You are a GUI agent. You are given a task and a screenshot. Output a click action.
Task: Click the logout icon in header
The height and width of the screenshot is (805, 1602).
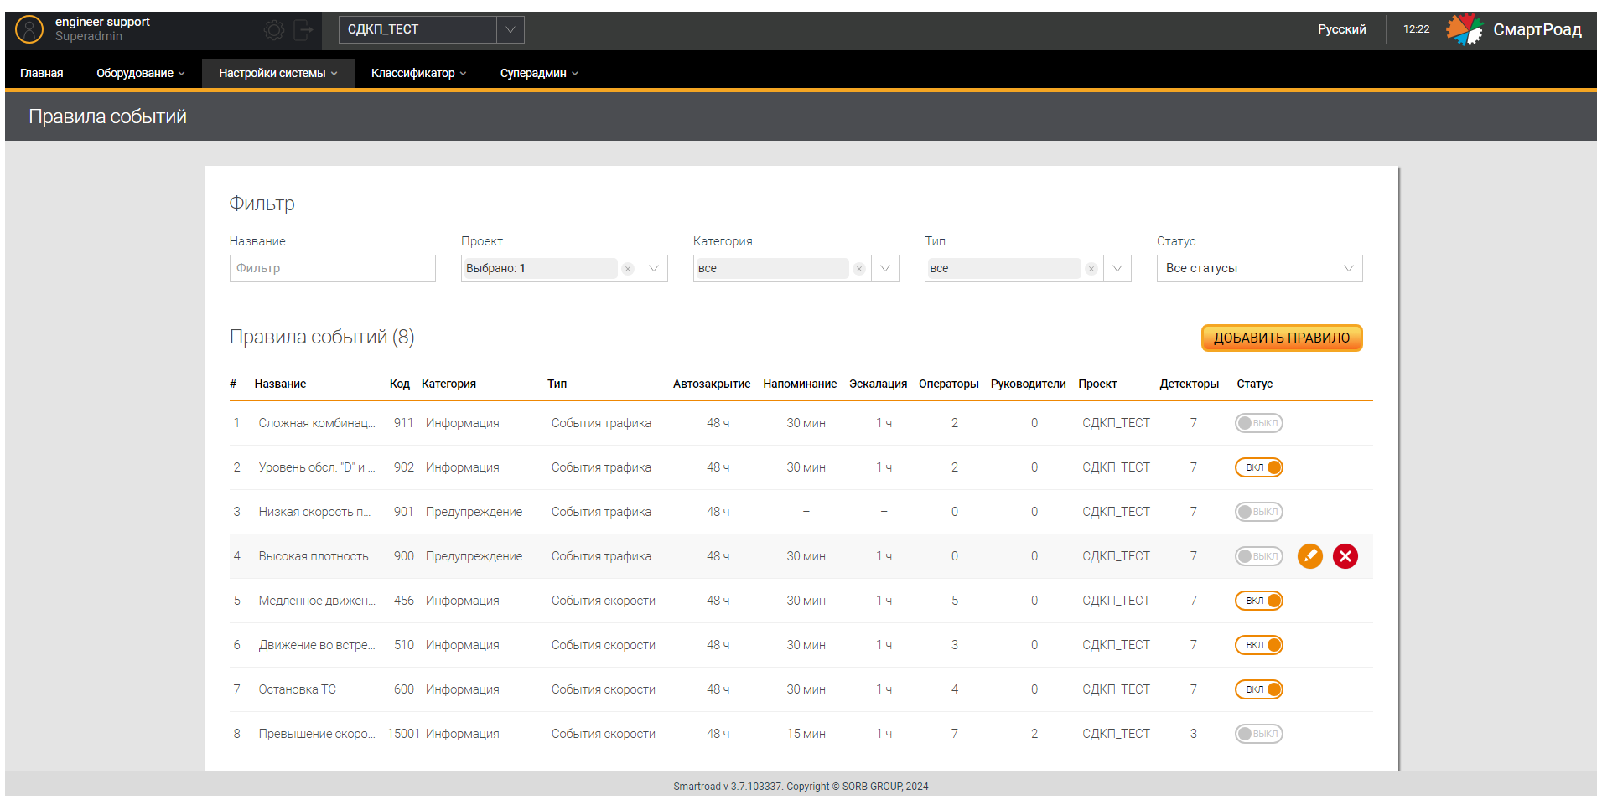point(303,30)
